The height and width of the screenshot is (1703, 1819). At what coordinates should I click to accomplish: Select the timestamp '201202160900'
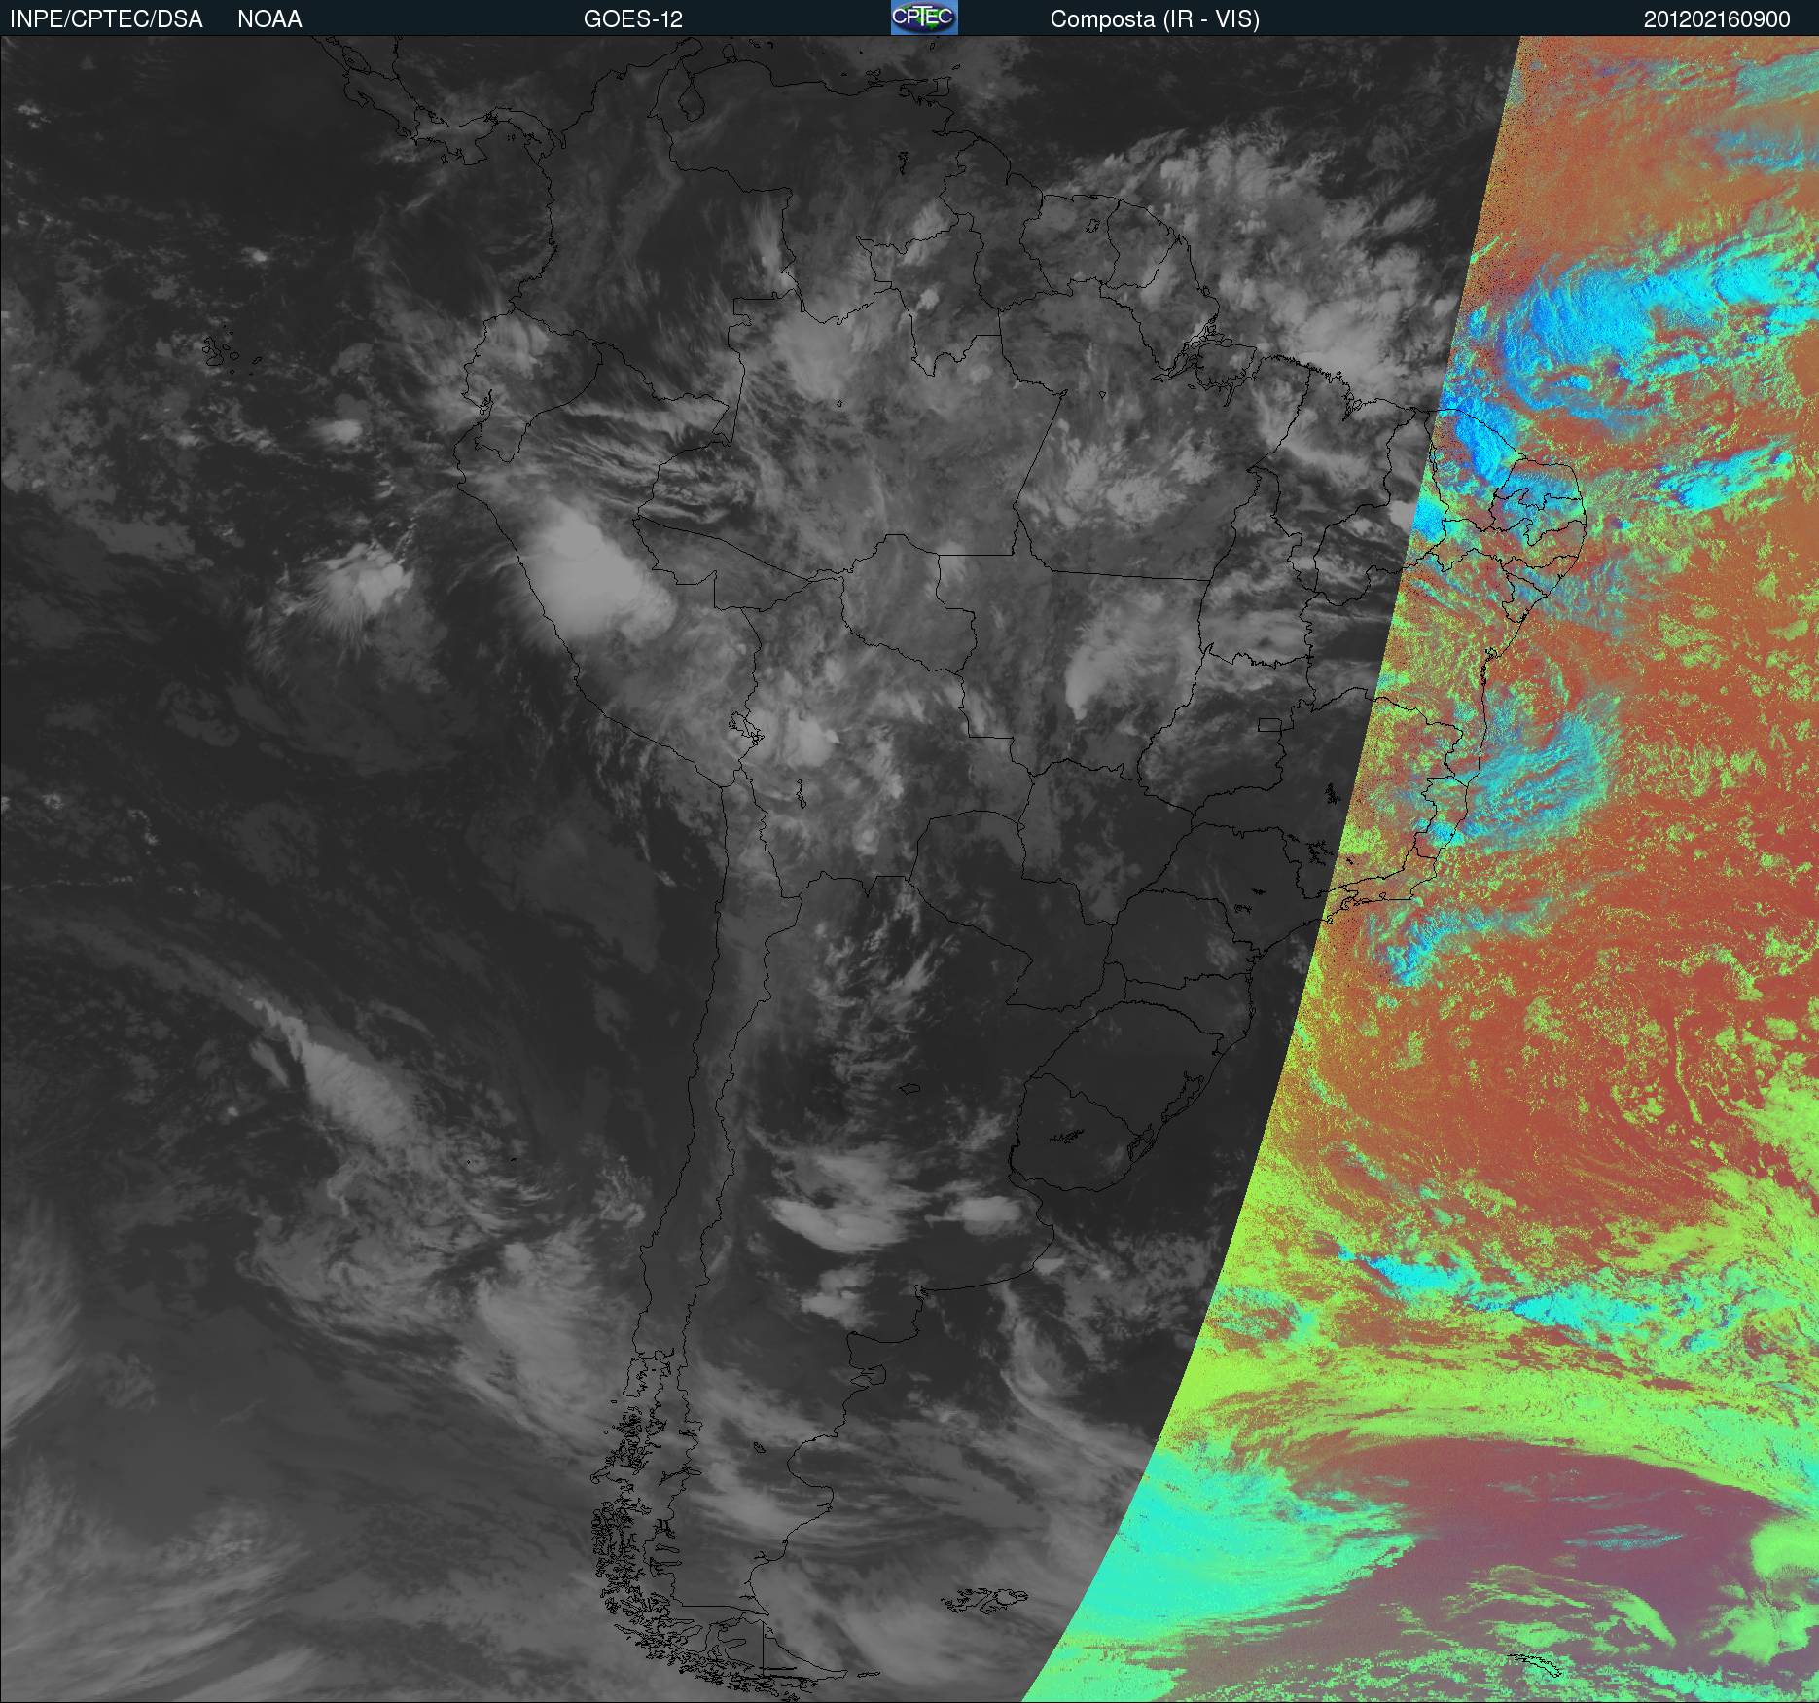pos(1717,19)
